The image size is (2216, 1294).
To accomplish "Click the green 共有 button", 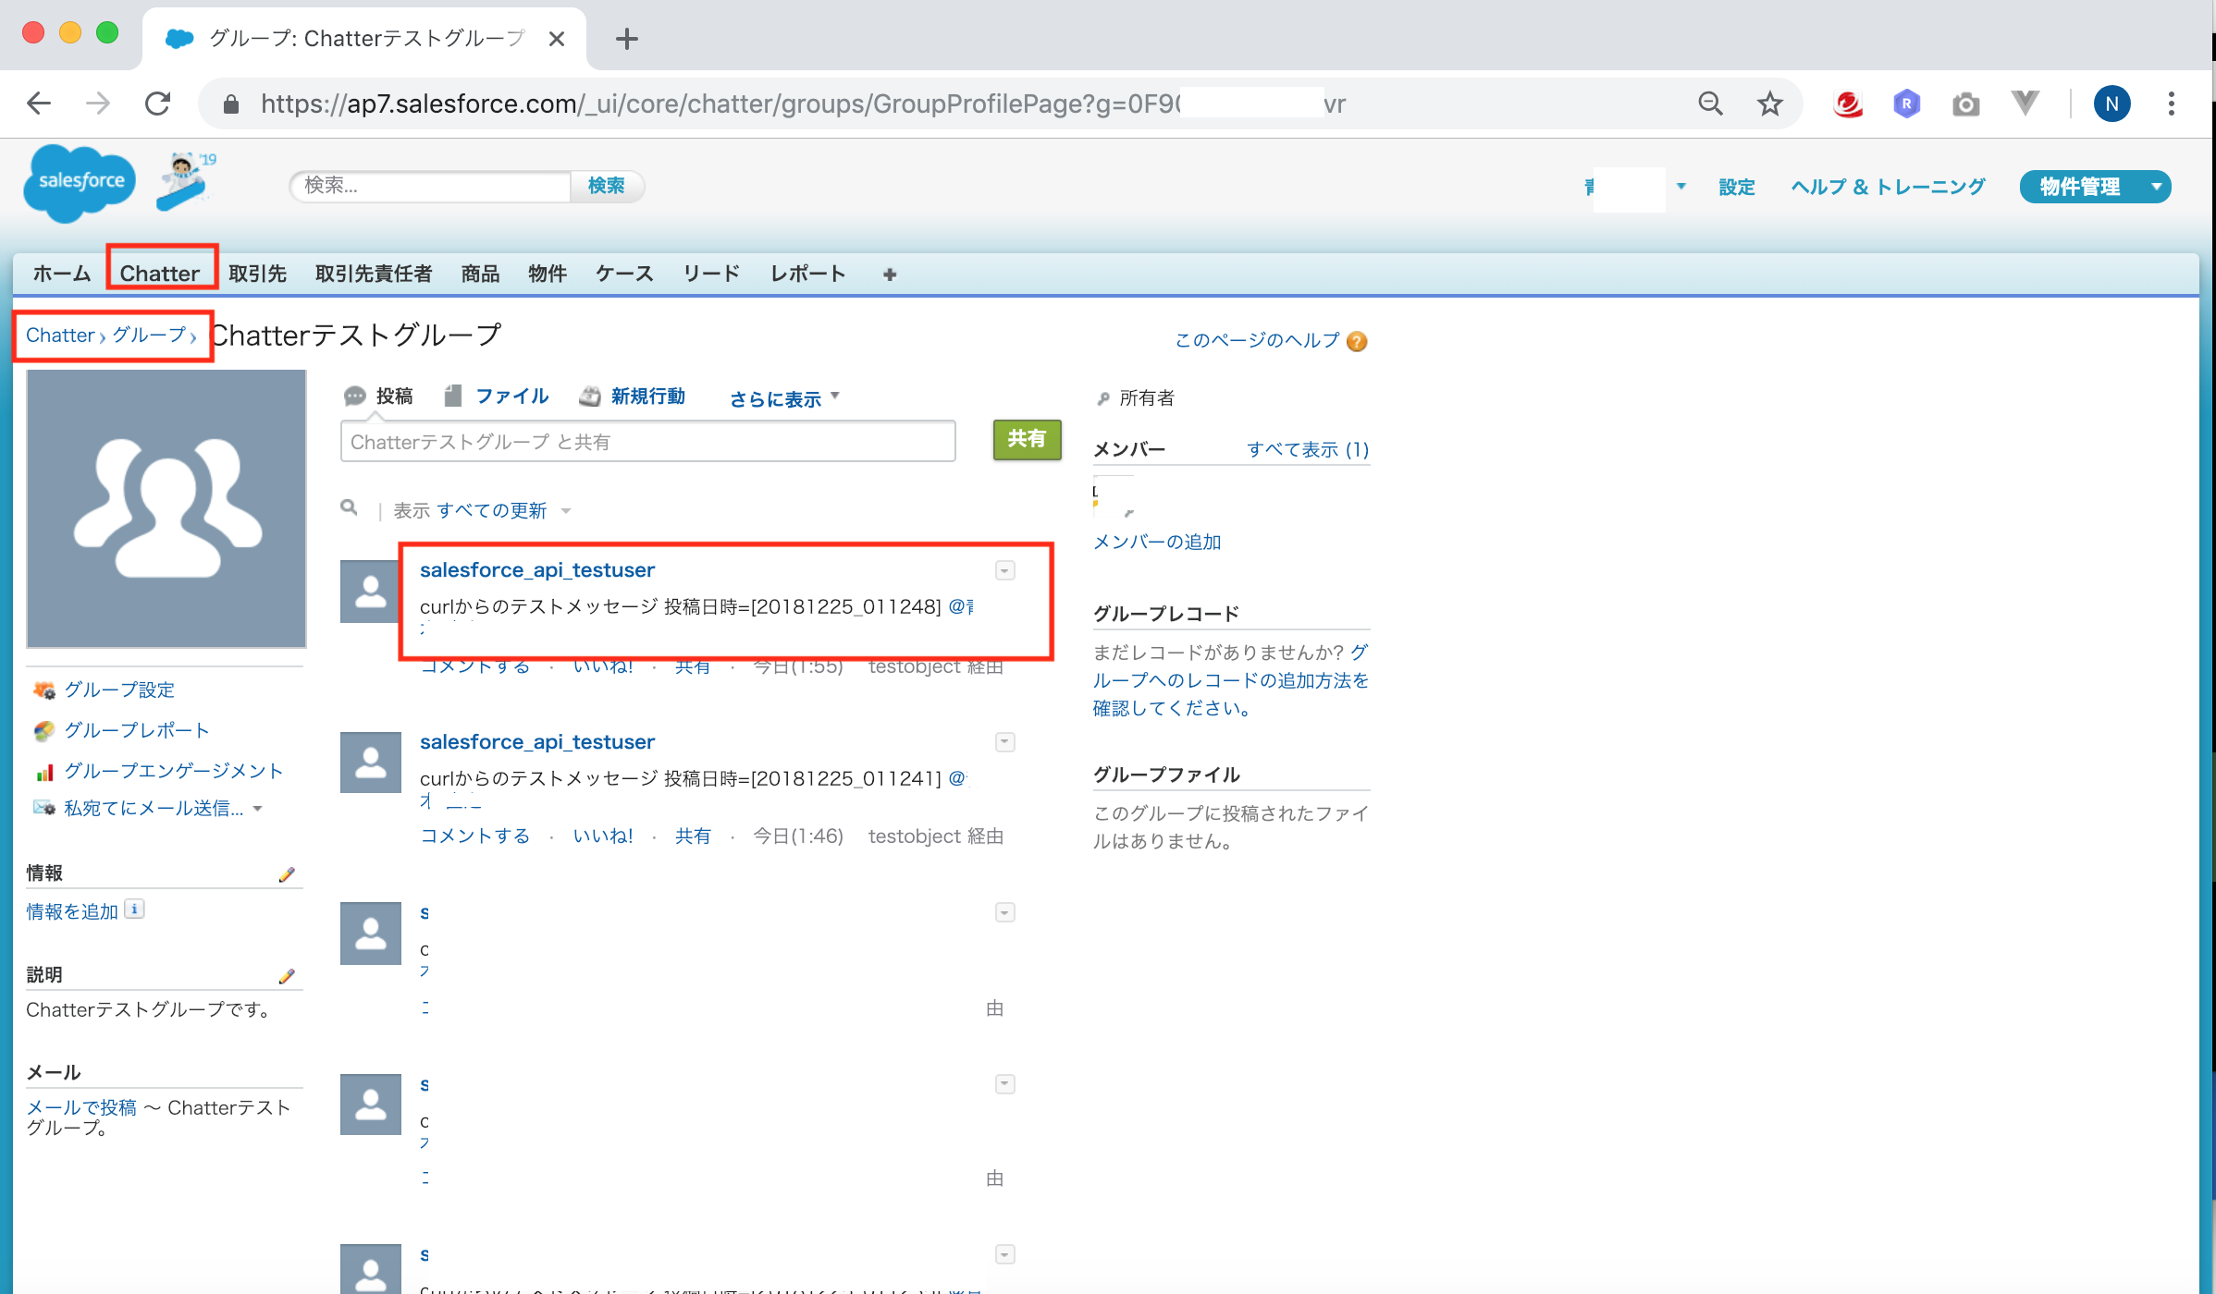I will pos(1027,439).
